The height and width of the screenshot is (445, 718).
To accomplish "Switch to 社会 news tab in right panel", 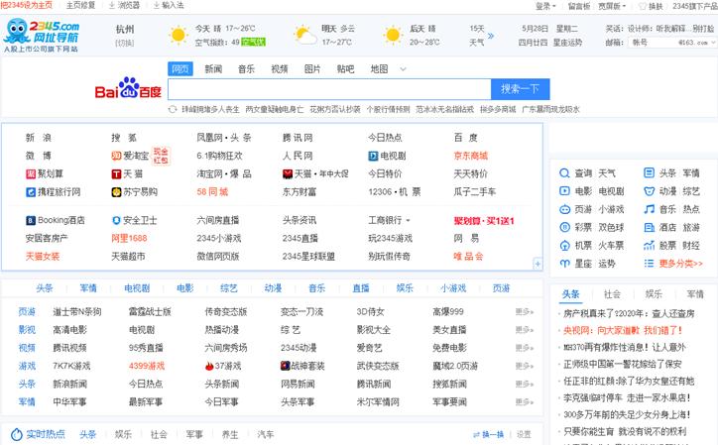I will [x=612, y=294].
